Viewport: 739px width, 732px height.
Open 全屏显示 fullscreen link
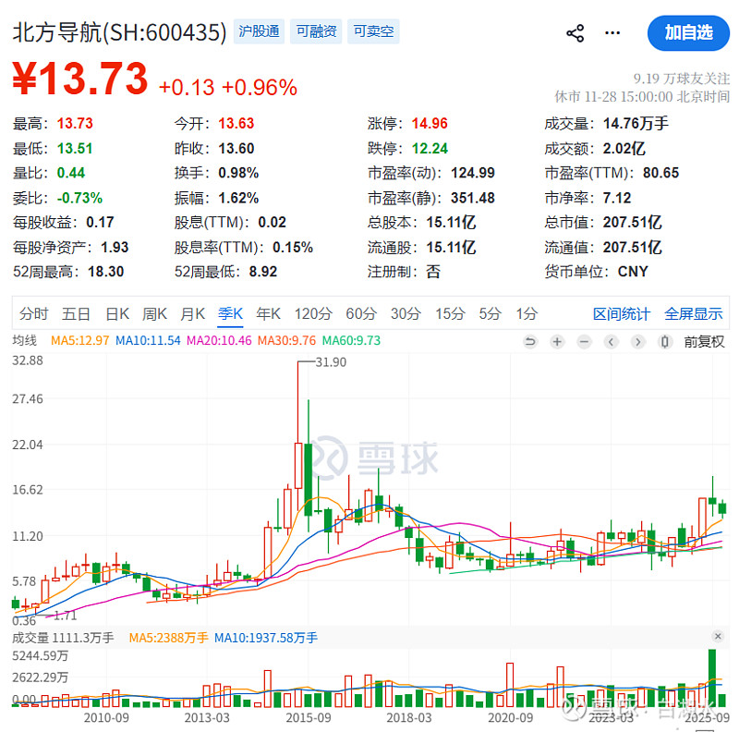(694, 313)
